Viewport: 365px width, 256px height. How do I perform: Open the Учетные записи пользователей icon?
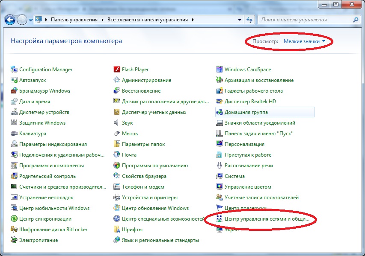(x=219, y=197)
